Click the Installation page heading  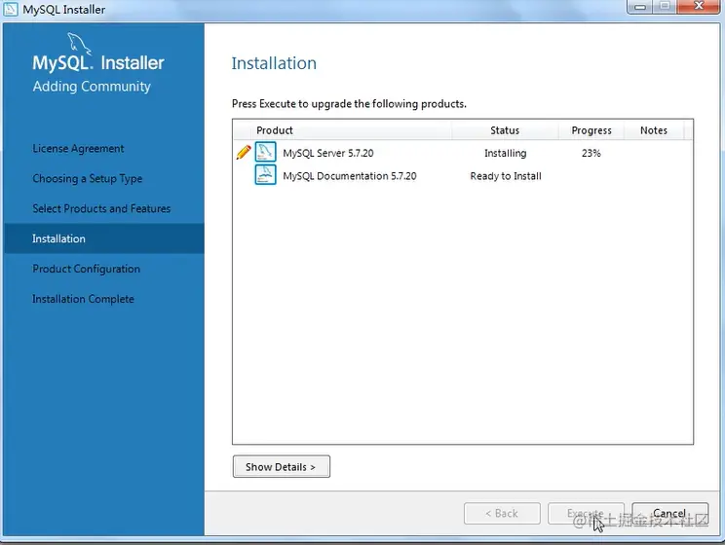click(x=274, y=63)
